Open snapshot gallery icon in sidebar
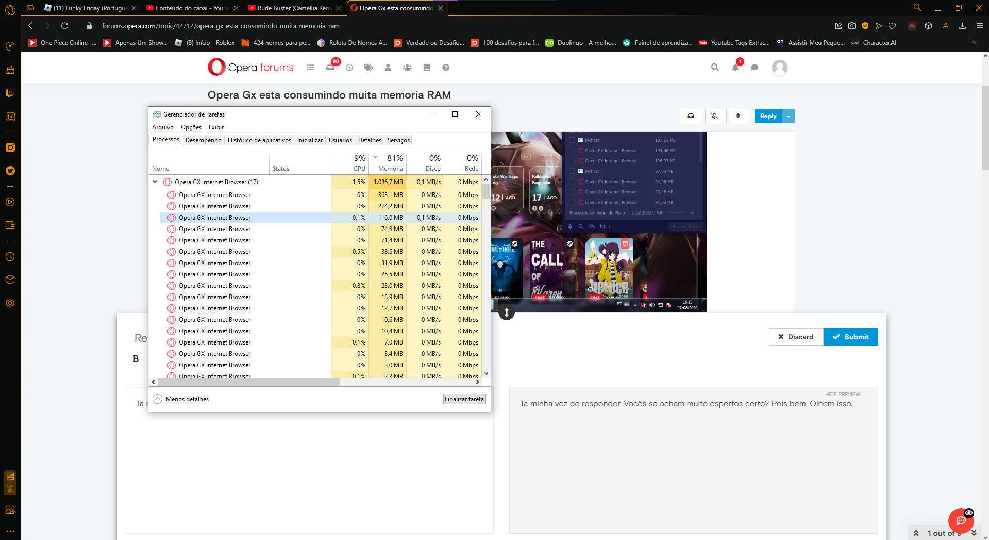This screenshot has height=540, width=989. [10, 510]
